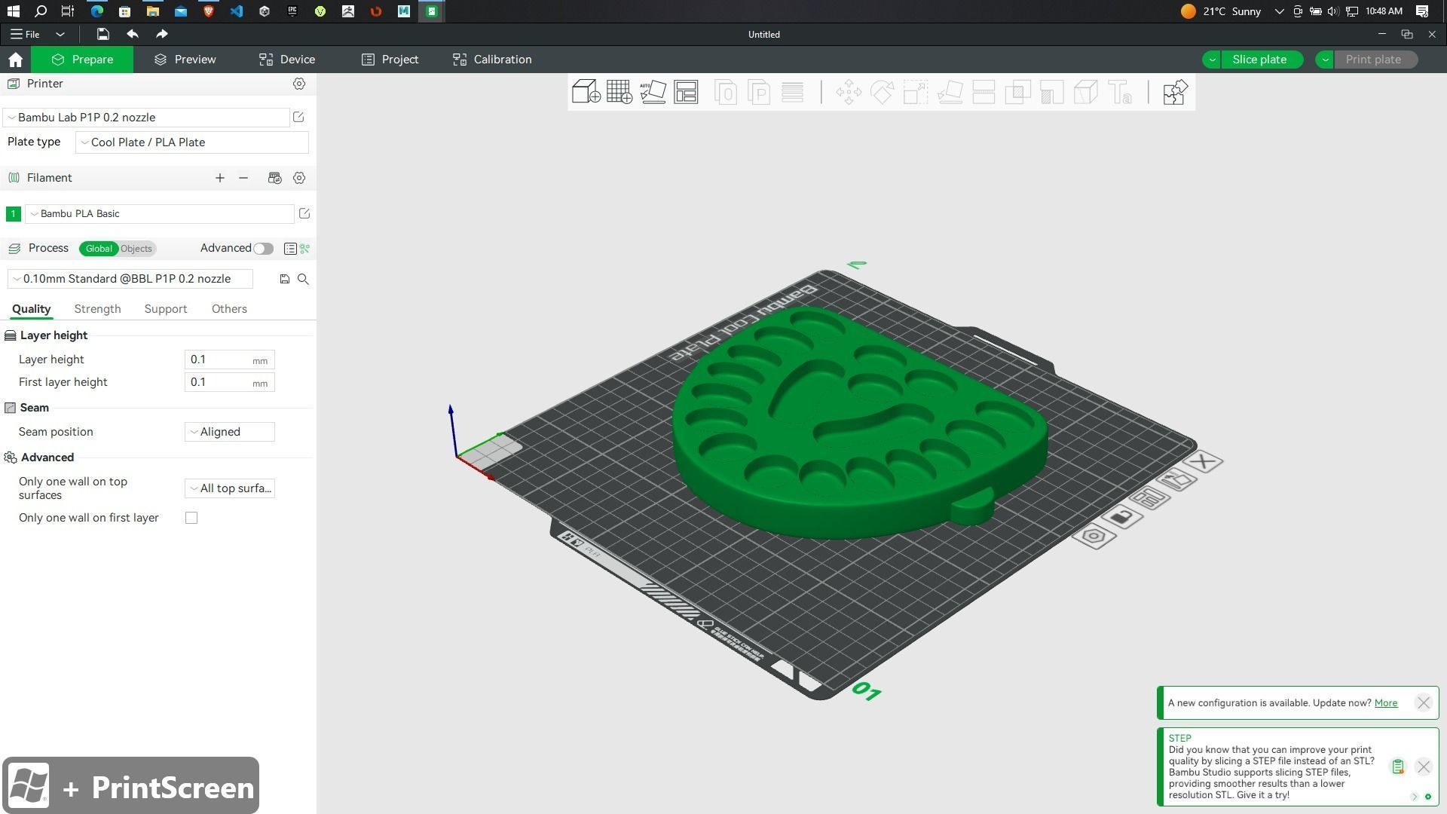Screen dimensions: 1447x814
Task: Open the printer preset dropdown
Action: [x=147, y=118]
